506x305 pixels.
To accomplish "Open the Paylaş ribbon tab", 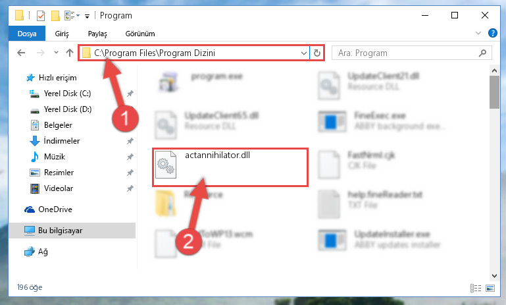I will 97,34.
